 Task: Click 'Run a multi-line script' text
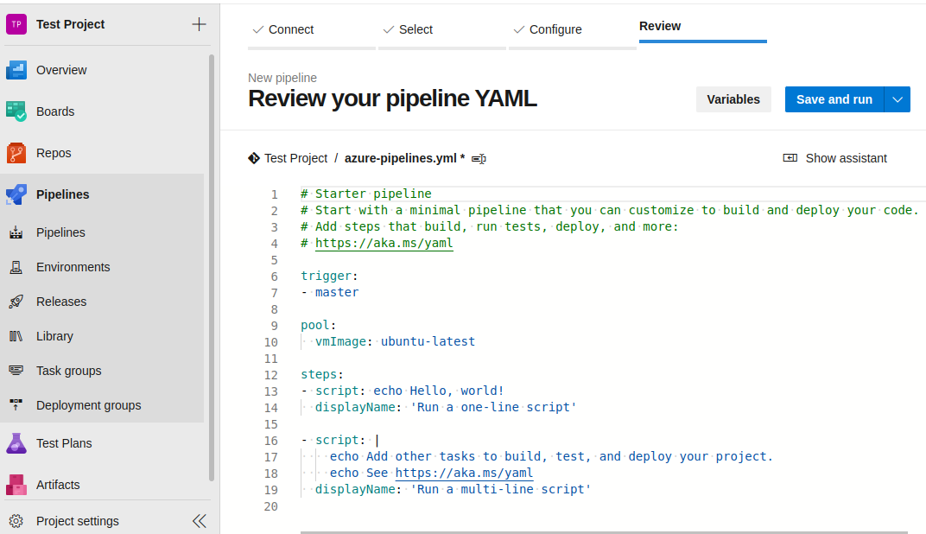[501, 489]
